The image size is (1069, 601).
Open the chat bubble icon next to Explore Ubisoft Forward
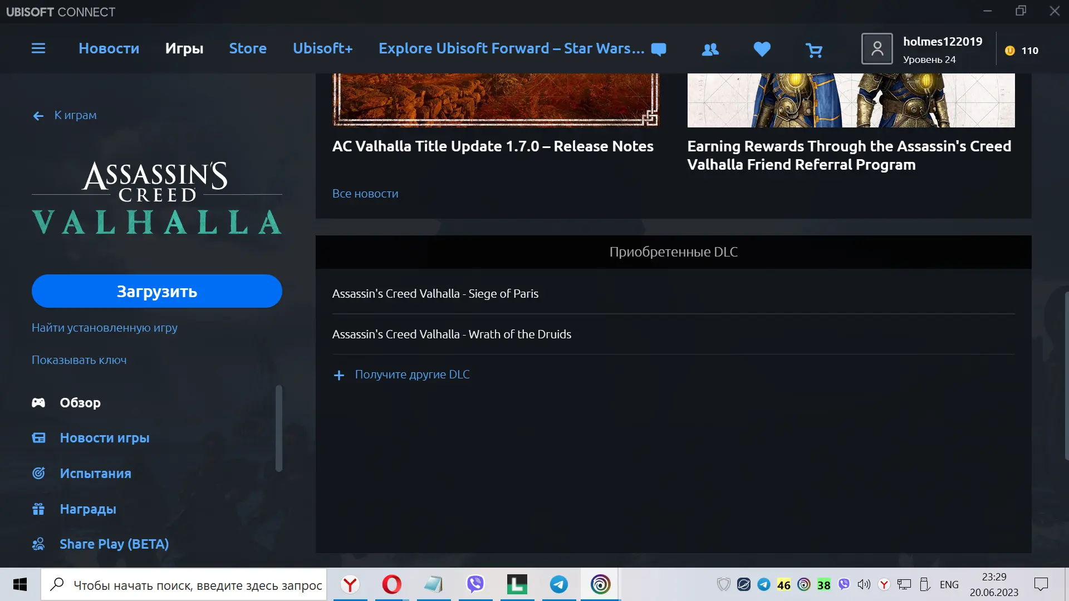point(659,50)
